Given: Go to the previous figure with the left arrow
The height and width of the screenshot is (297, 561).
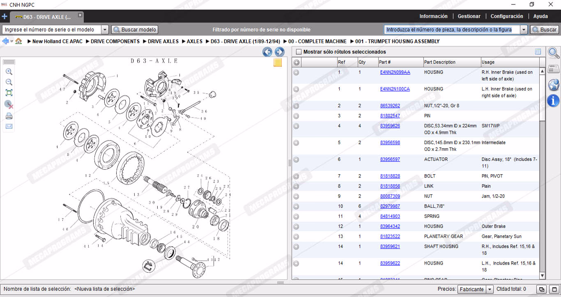Looking at the screenshot, I should click(267, 52).
